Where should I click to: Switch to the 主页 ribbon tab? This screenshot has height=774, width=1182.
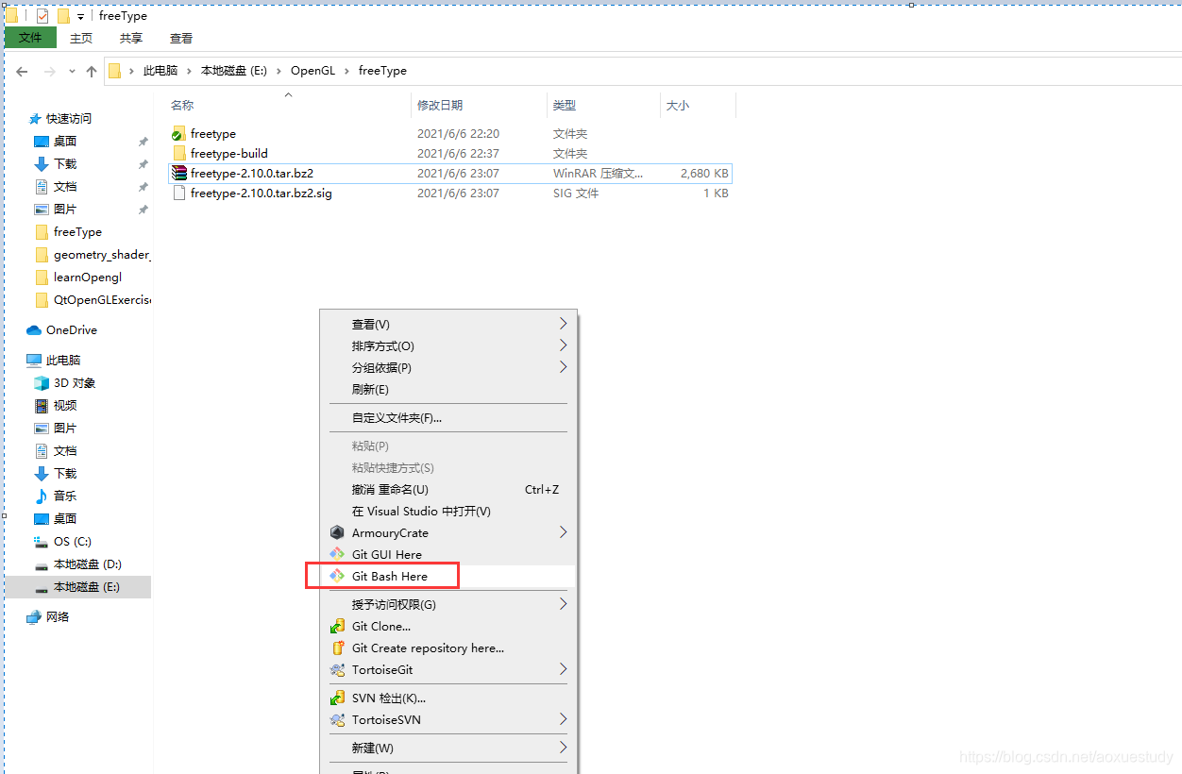click(81, 39)
